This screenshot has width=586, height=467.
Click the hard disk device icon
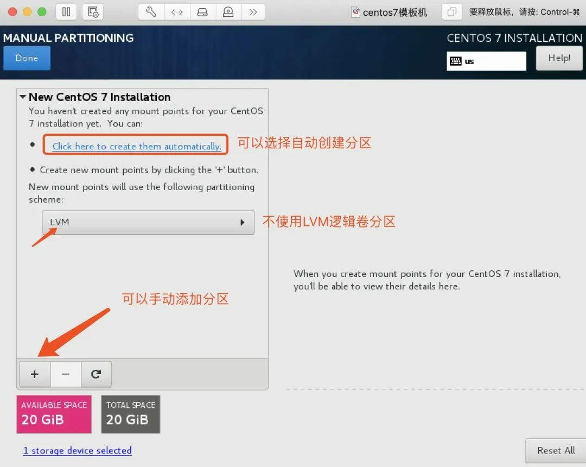[202, 12]
